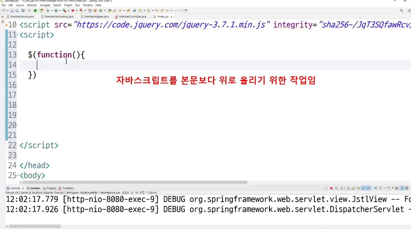
Task: Open the New file dropdown arrow
Action: tap(8, 10)
